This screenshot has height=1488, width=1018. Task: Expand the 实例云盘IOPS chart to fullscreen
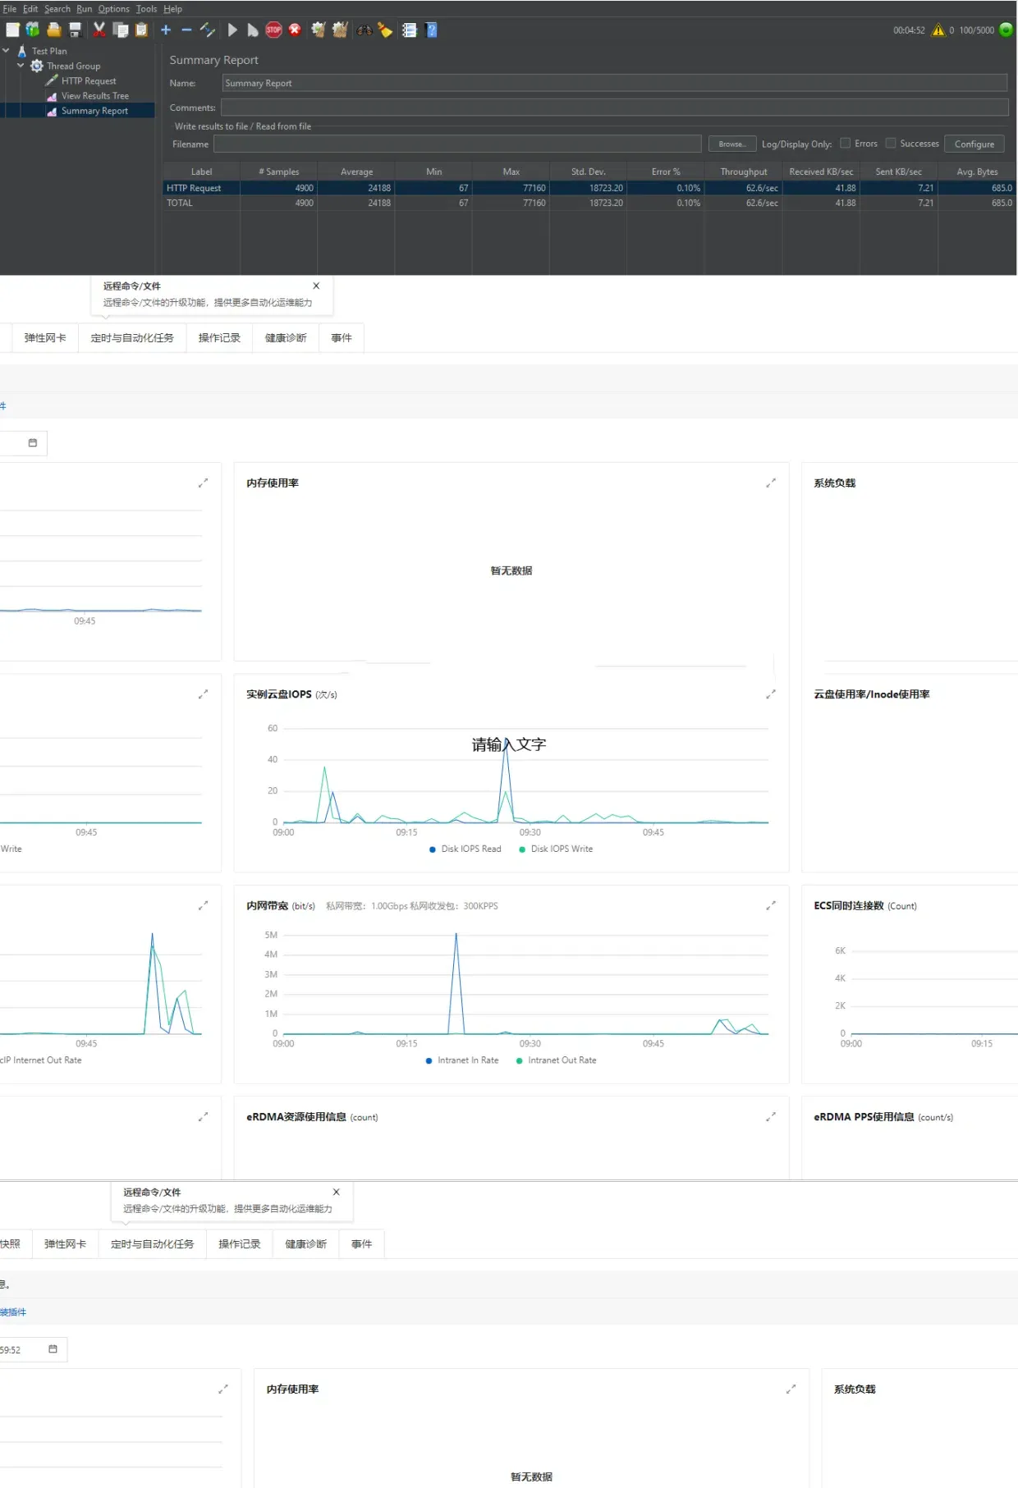coord(770,694)
